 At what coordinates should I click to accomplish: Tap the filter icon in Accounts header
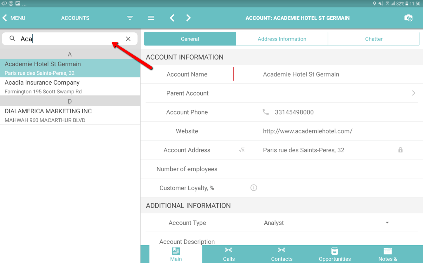click(130, 18)
